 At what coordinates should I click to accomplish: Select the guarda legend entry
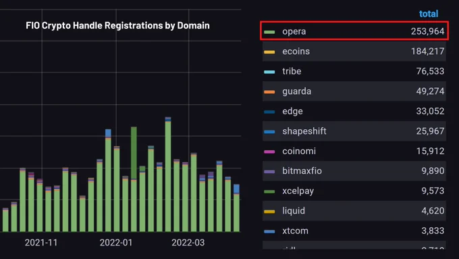(x=354, y=91)
